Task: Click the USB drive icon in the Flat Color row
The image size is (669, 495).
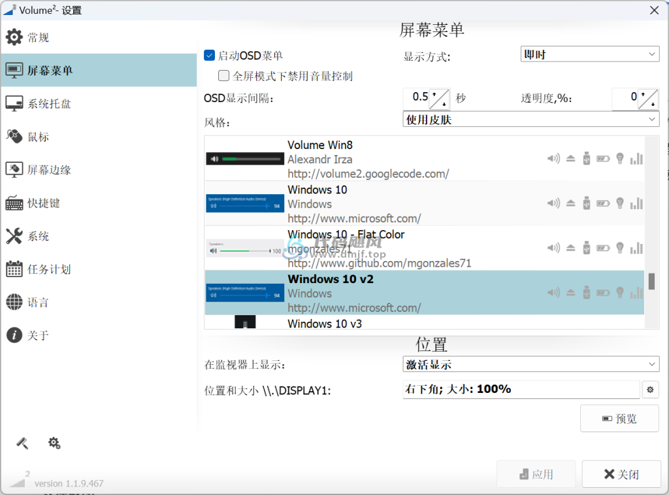Action: [x=587, y=248]
